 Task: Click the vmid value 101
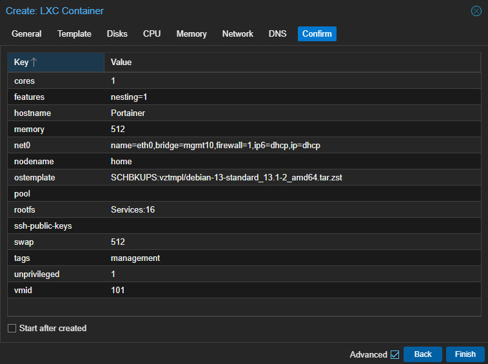[117, 291]
